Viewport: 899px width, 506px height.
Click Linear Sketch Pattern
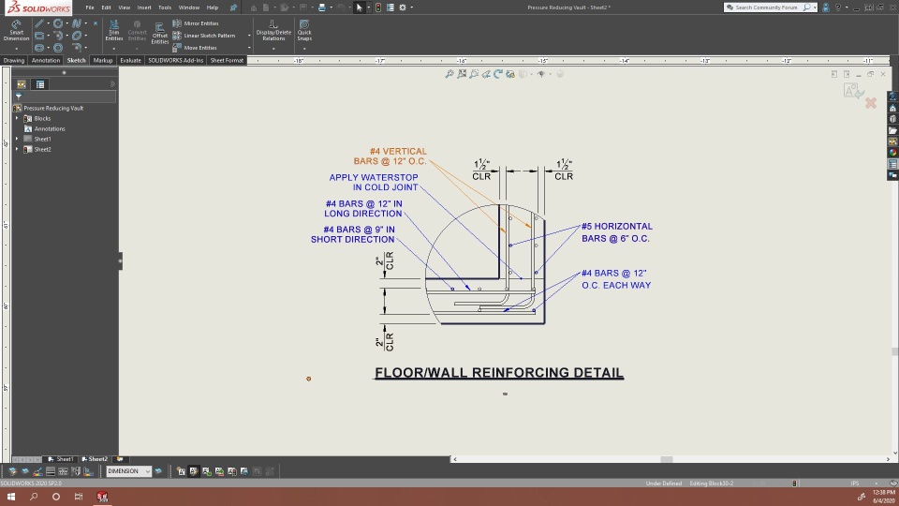click(204, 36)
